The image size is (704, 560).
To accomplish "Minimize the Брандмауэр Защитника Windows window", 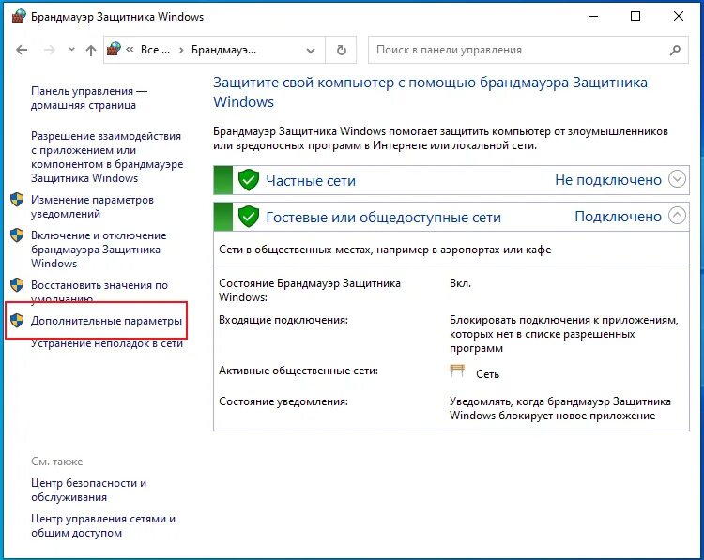I will point(593,17).
